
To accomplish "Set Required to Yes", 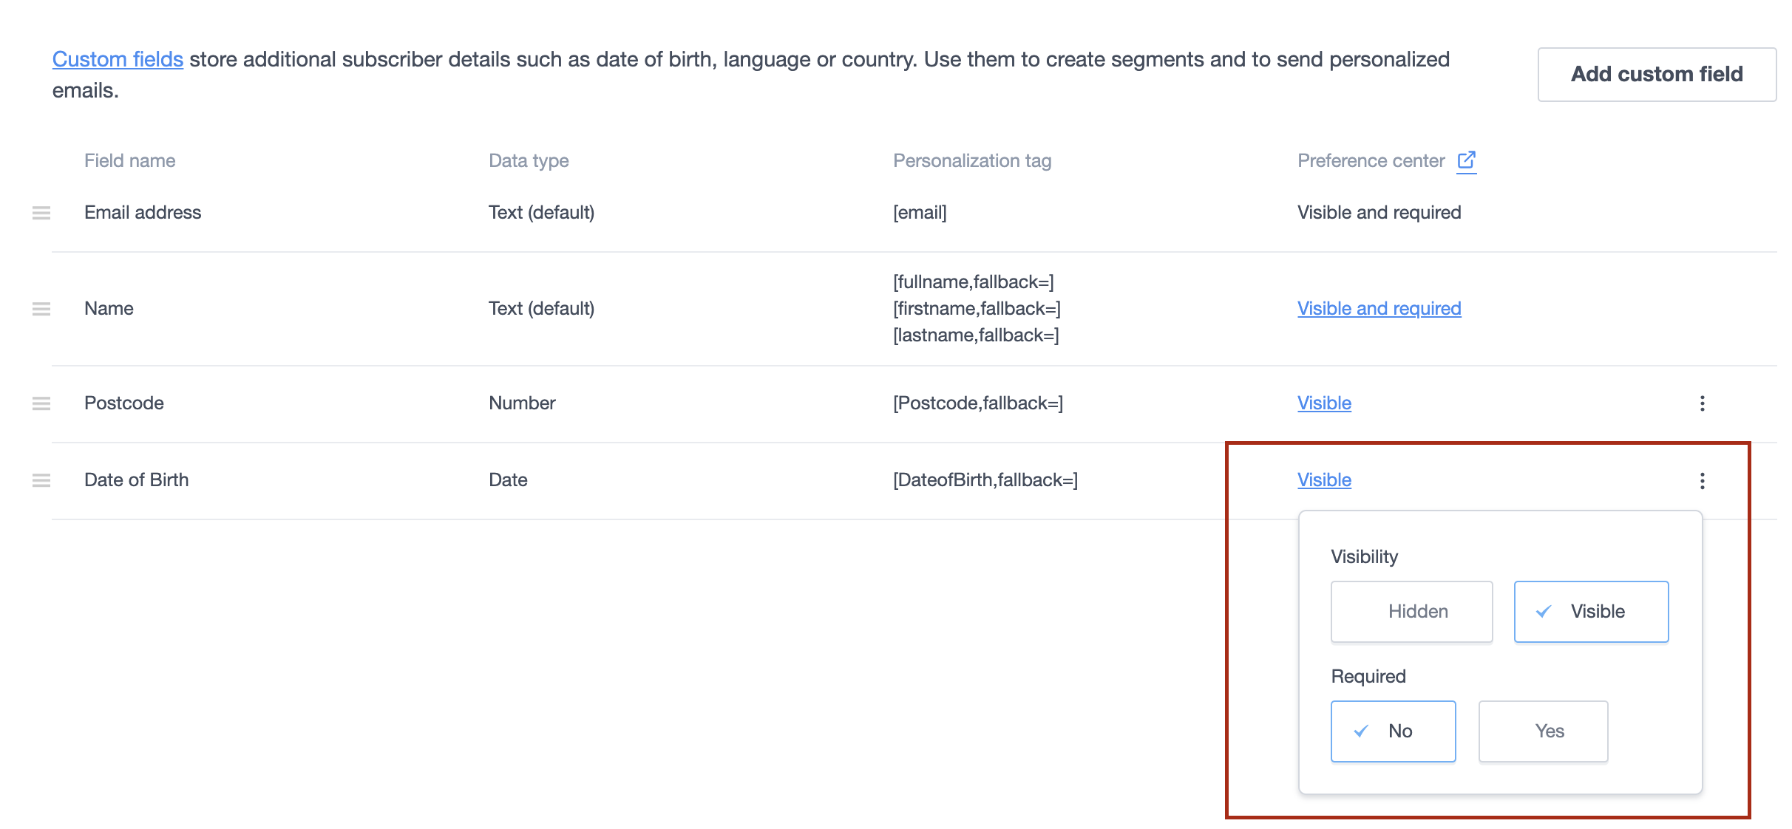I will pyautogui.click(x=1542, y=731).
